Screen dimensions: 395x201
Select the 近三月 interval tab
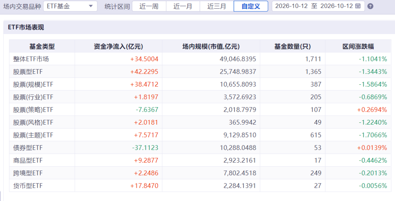tap(217, 6)
